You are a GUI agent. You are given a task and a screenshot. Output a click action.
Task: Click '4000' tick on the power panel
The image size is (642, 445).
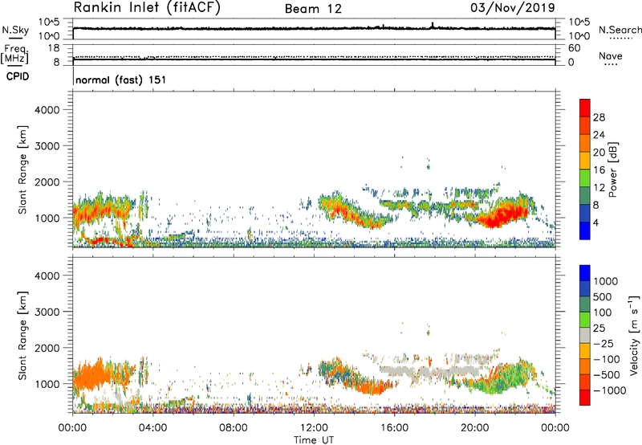point(47,110)
